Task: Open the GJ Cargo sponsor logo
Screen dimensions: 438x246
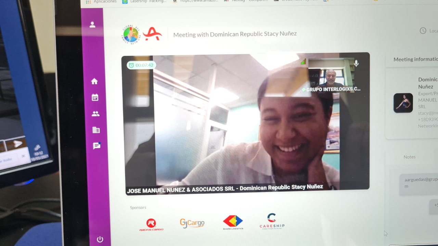Action: [x=192, y=223]
